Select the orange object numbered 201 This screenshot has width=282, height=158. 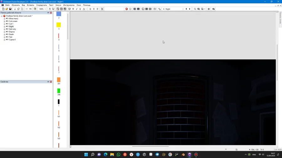click(x=59, y=80)
